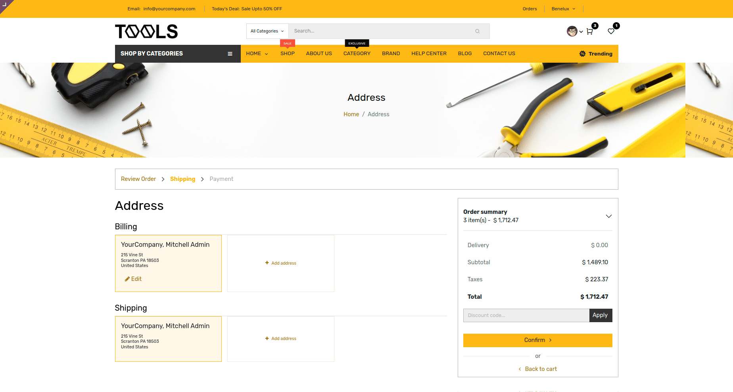The image size is (733, 392).
Task: Click the Apply discount button
Action: pos(600,315)
